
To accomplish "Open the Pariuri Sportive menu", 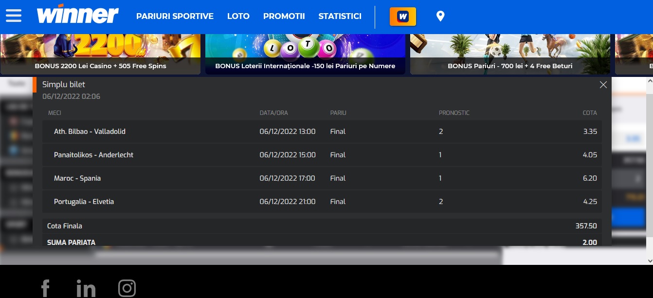I will pos(175,17).
